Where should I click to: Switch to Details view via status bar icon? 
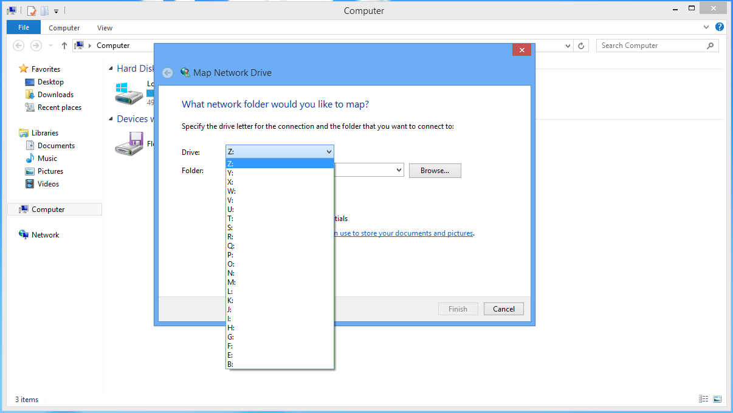click(x=703, y=399)
